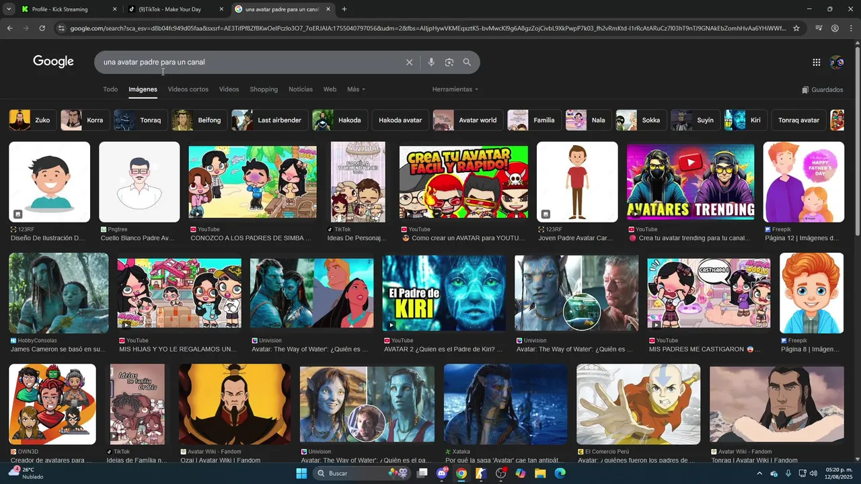Reload the page
Viewport: 861px width, 484px height.
[42, 28]
